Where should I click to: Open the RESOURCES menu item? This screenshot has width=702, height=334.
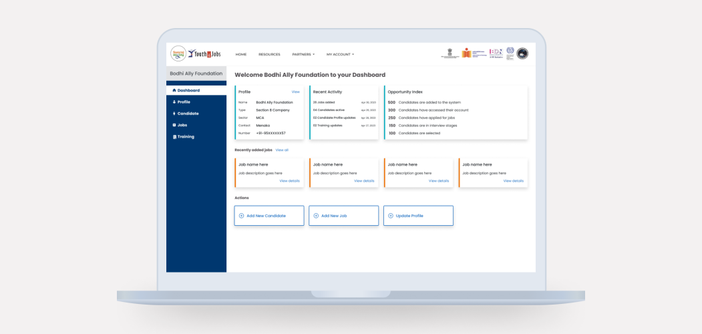(x=269, y=54)
